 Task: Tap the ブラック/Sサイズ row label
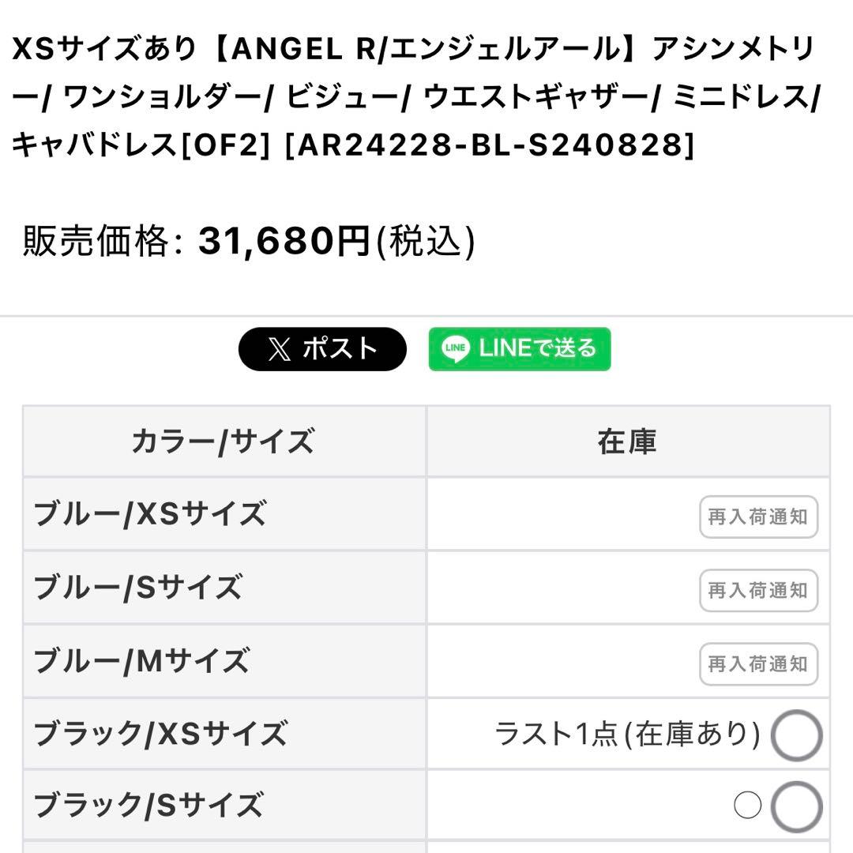point(148,806)
